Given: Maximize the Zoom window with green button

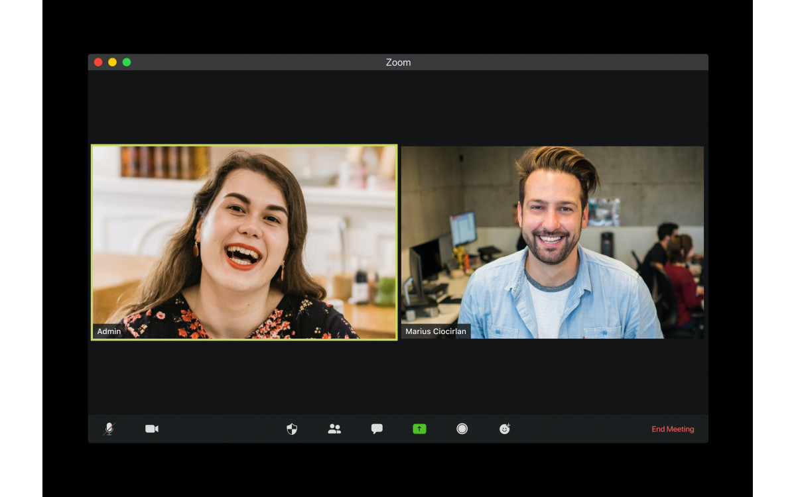Looking at the screenshot, I should coord(127,62).
